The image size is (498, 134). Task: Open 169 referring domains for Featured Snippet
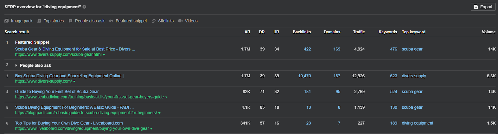coord(337,49)
